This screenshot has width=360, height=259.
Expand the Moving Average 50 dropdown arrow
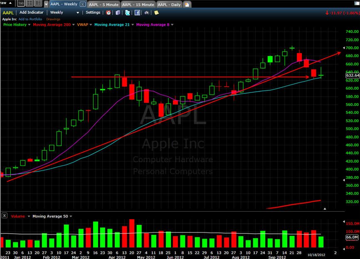click(71, 216)
